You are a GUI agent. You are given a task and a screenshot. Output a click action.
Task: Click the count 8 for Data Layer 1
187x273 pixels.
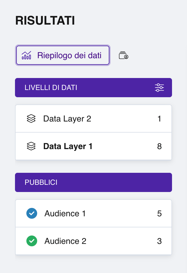tap(159, 146)
